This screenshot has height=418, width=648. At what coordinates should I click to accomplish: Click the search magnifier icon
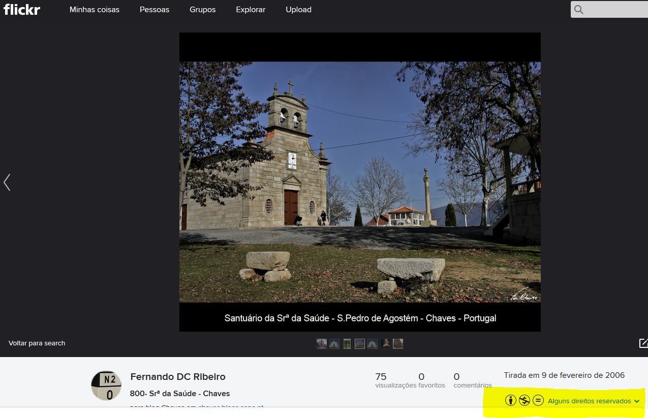[x=579, y=10]
